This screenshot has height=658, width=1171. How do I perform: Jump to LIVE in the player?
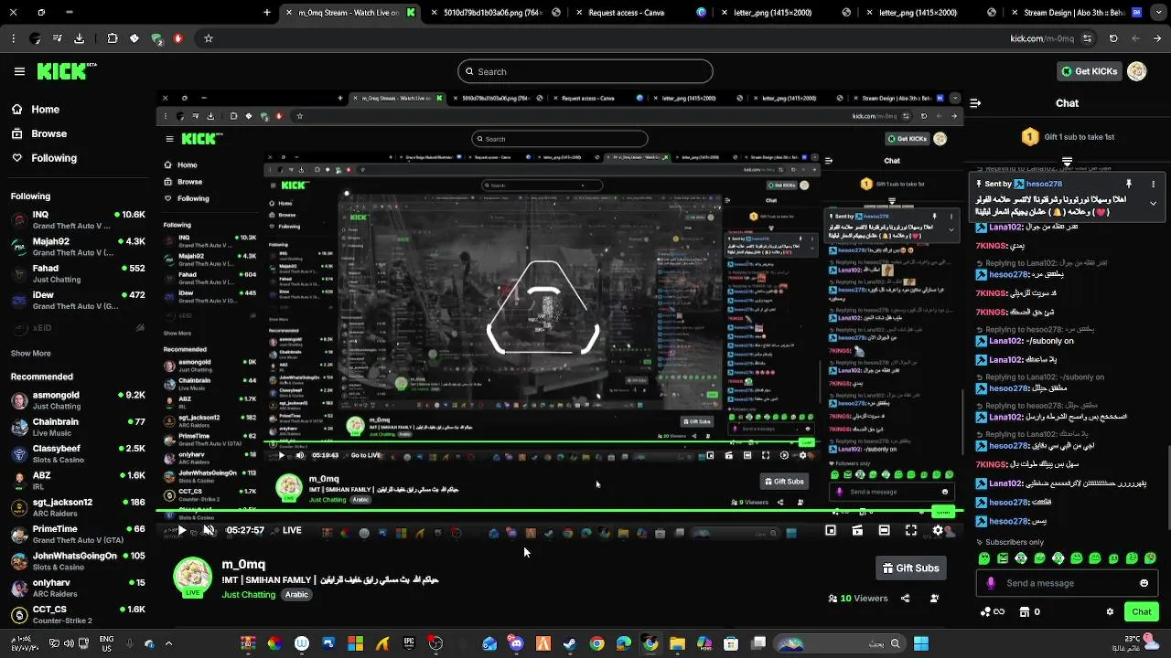292,530
